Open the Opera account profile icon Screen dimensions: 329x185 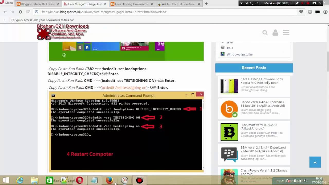[325, 12]
